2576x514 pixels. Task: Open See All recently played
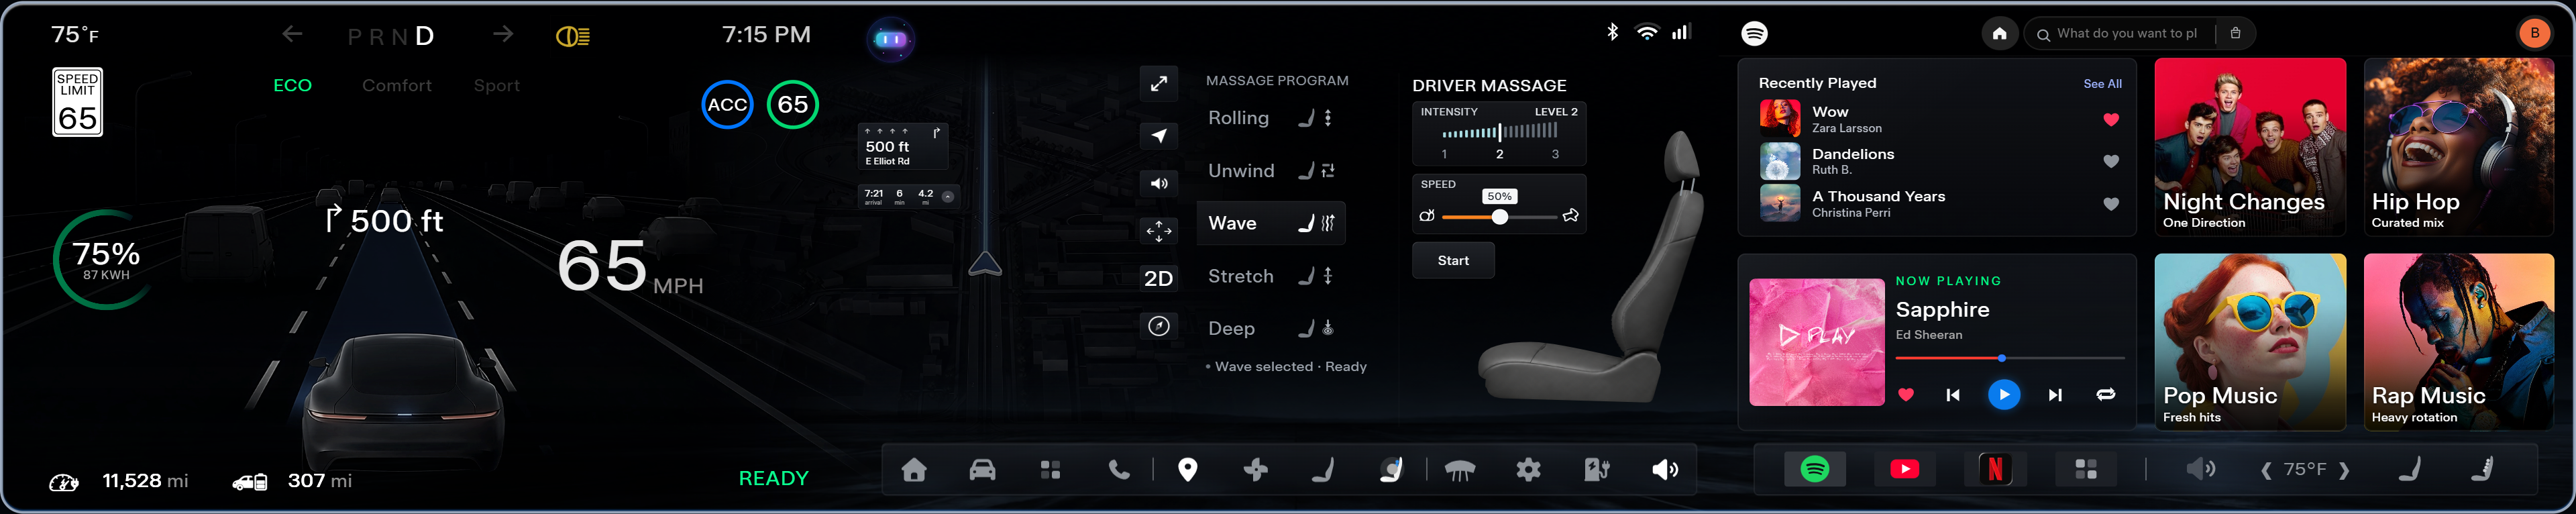click(2102, 84)
